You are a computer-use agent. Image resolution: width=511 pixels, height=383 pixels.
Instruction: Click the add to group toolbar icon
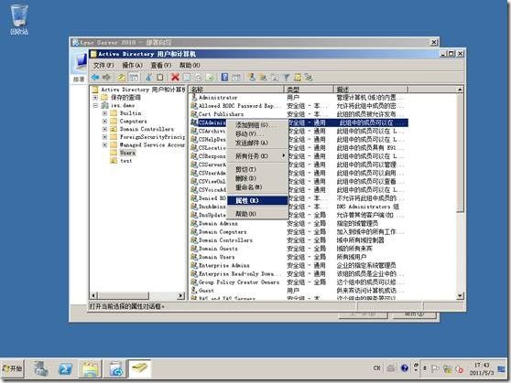pyautogui.click(x=309, y=78)
